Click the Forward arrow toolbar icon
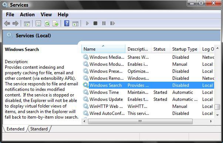 [x=16, y=23]
